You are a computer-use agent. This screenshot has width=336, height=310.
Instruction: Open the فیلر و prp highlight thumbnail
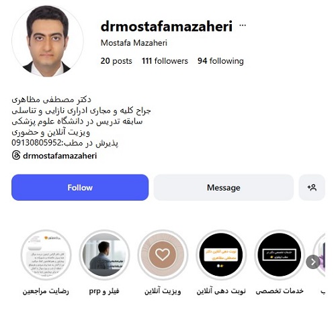point(104,255)
